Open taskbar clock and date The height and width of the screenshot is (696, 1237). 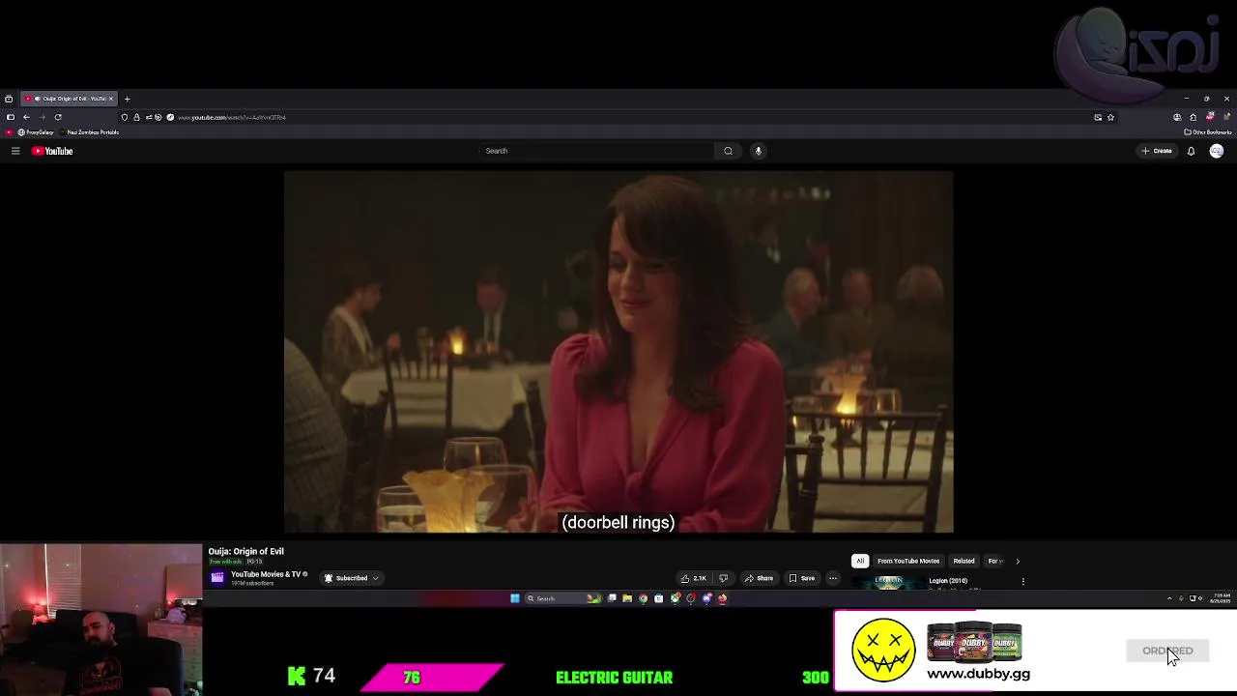tap(1221, 598)
